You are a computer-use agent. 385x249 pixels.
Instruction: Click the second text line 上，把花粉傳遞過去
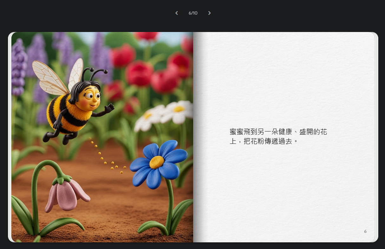264,141
